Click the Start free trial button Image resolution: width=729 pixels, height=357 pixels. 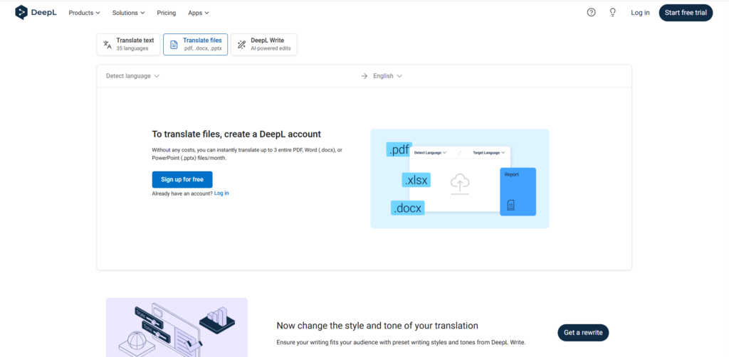[x=686, y=13]
